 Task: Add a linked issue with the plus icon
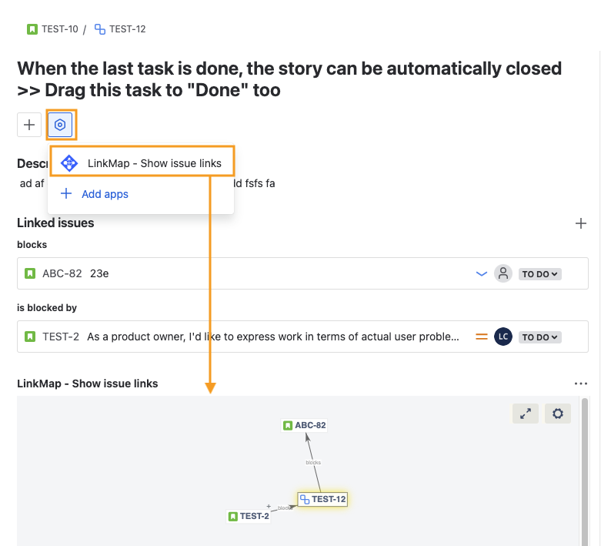click(581, 223)
